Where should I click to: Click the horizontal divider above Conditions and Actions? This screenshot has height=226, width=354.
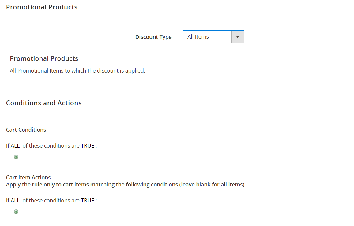point(180,91)
